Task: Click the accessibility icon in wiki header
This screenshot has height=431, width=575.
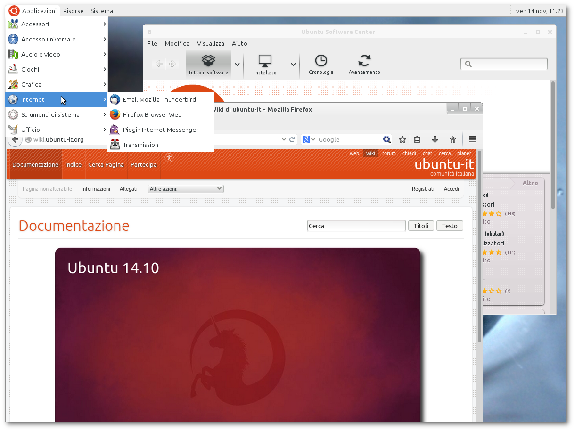Action: (x=169, y=158)
